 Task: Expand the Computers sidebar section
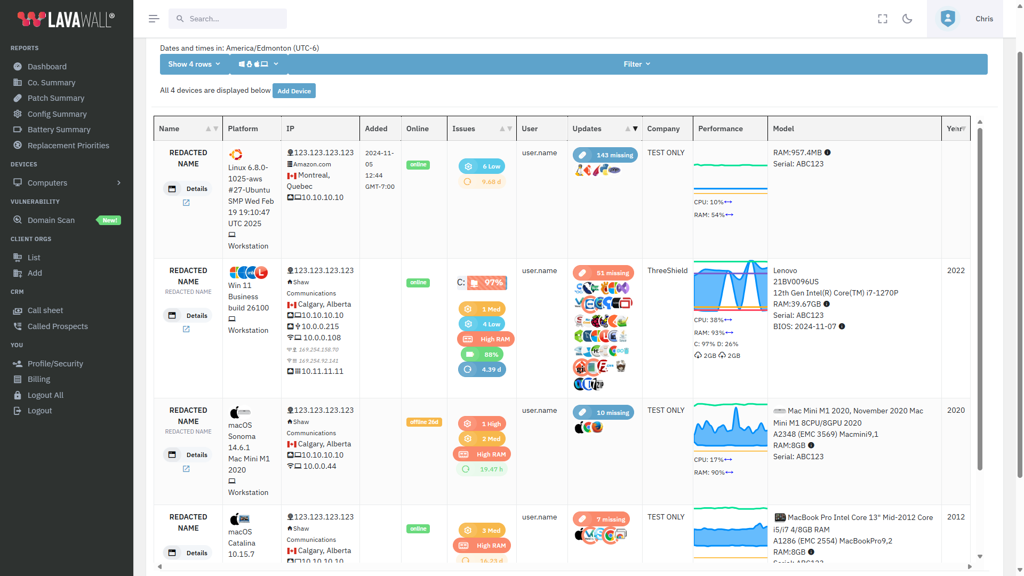point(67,183)
